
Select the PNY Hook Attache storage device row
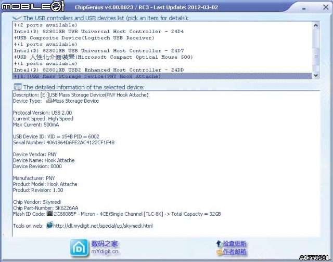click(x=162, y=76)
